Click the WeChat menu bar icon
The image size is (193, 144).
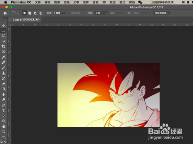coord(140,2)
